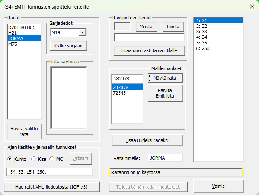This screenshot has width=259, height=195.
Task: Click the Rata nimelle text field
Action: 165,158
